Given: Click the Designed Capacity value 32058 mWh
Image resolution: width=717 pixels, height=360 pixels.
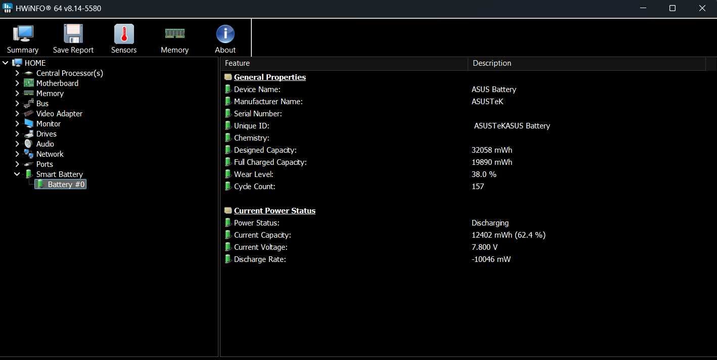Looking at the screenshot, I should (x=492, y=150).
